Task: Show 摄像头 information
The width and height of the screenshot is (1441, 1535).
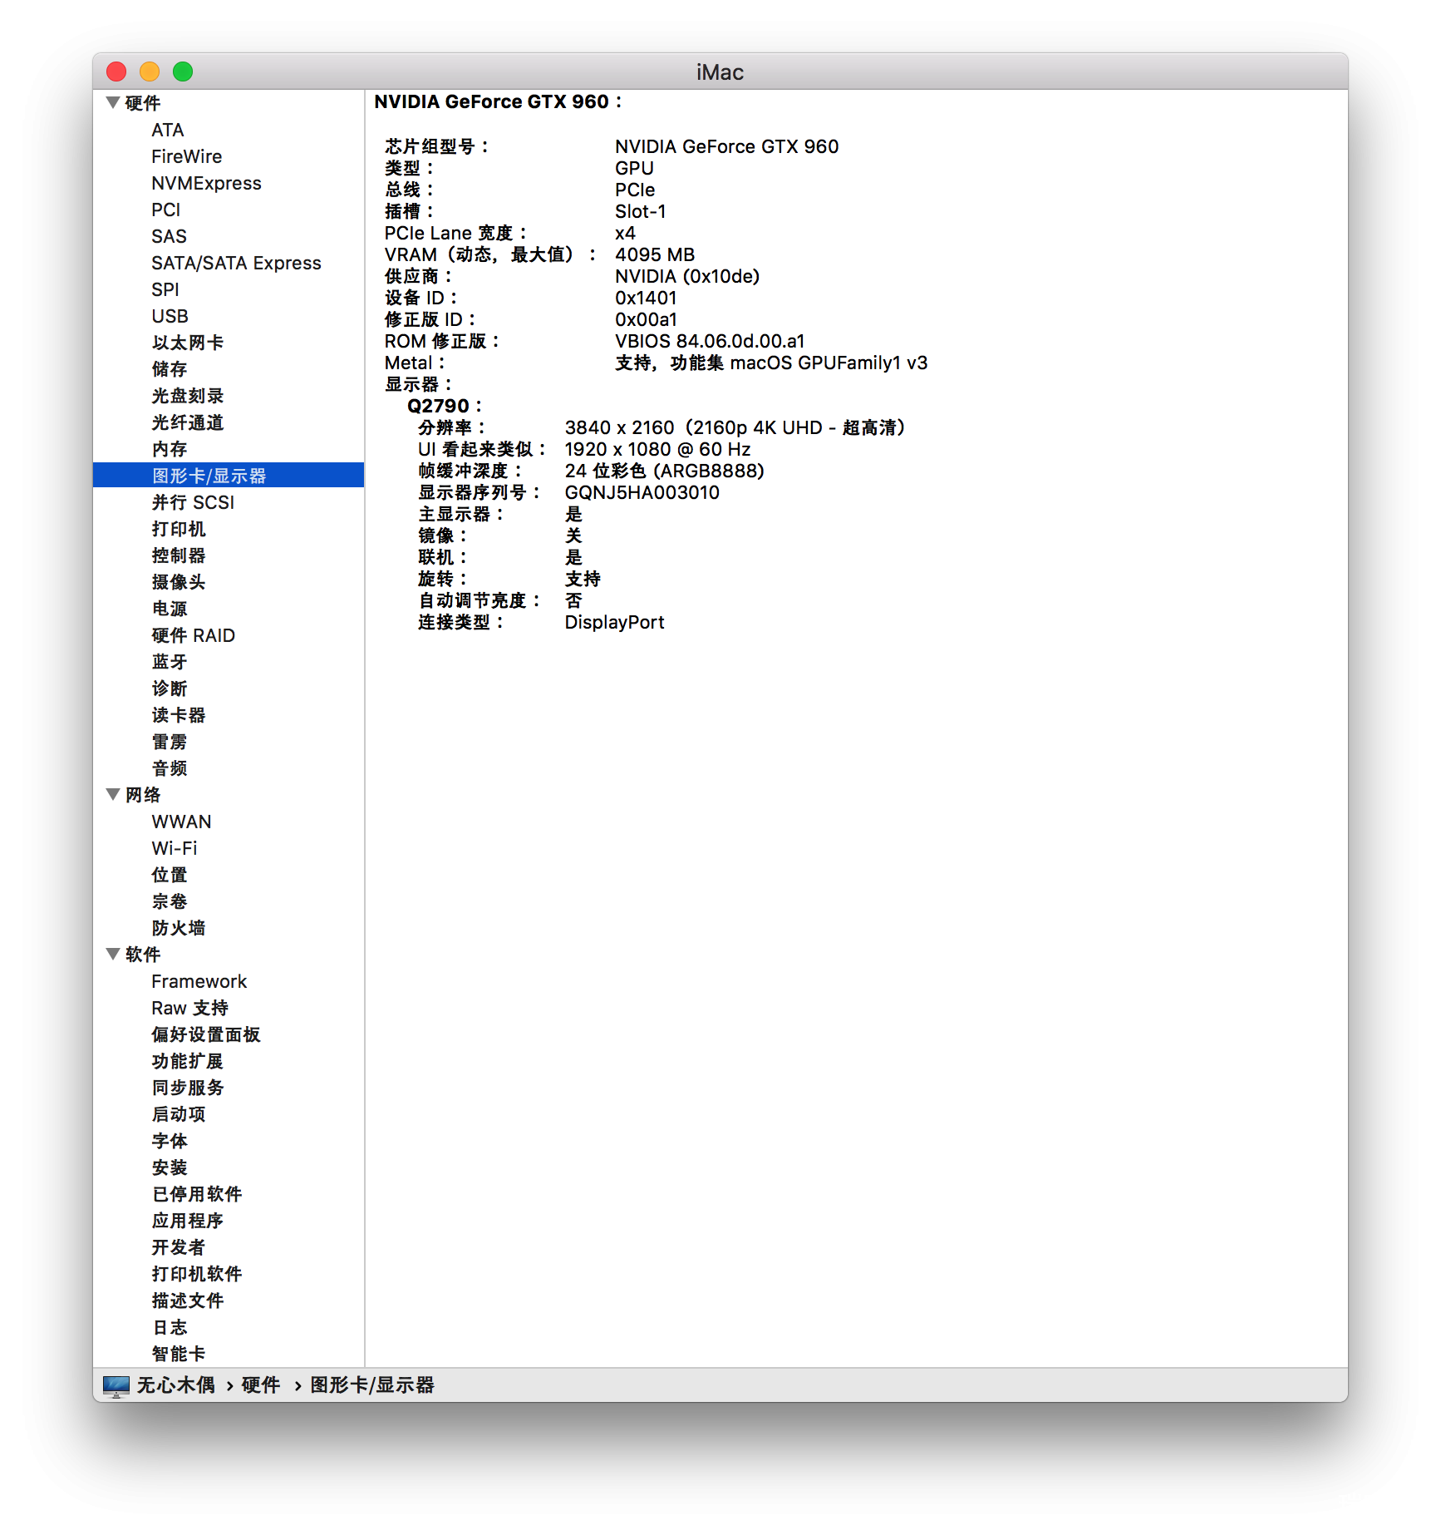Action: tap(179, 582)
